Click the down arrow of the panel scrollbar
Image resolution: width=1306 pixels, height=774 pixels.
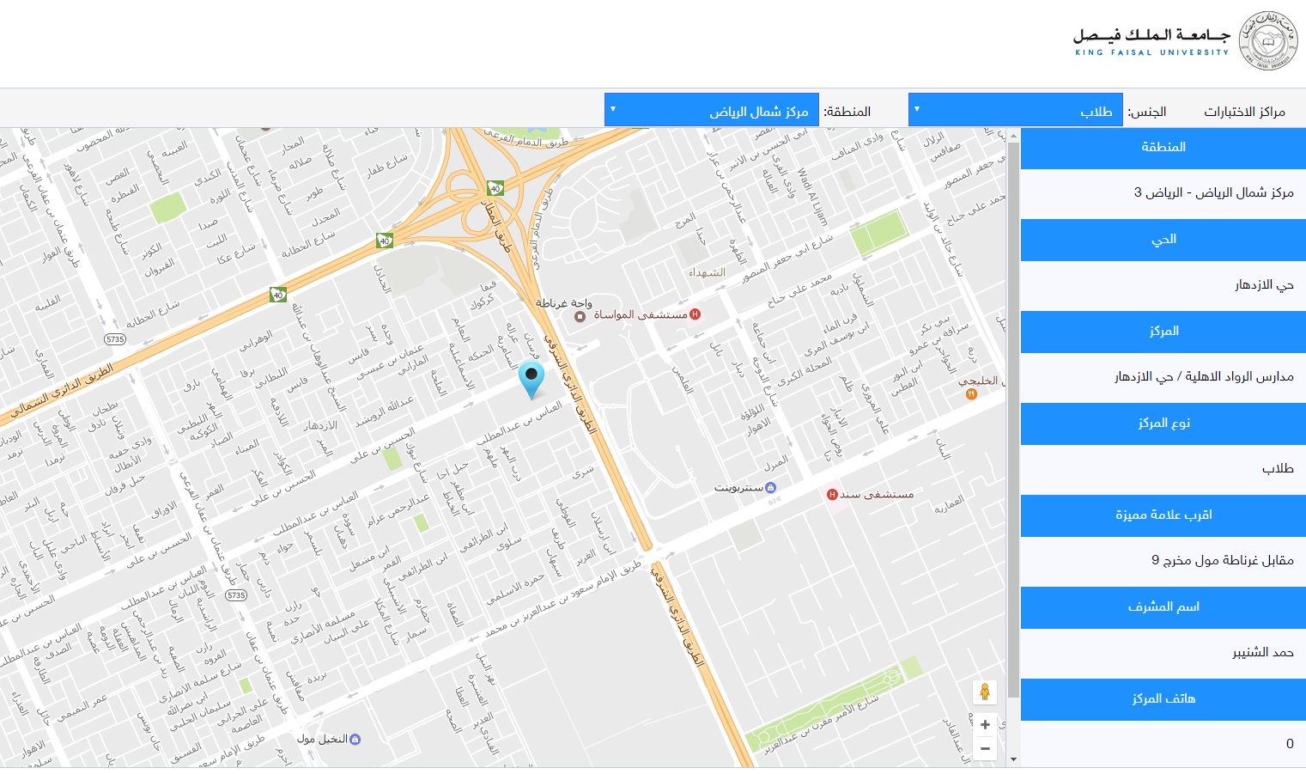(1013, 759)
